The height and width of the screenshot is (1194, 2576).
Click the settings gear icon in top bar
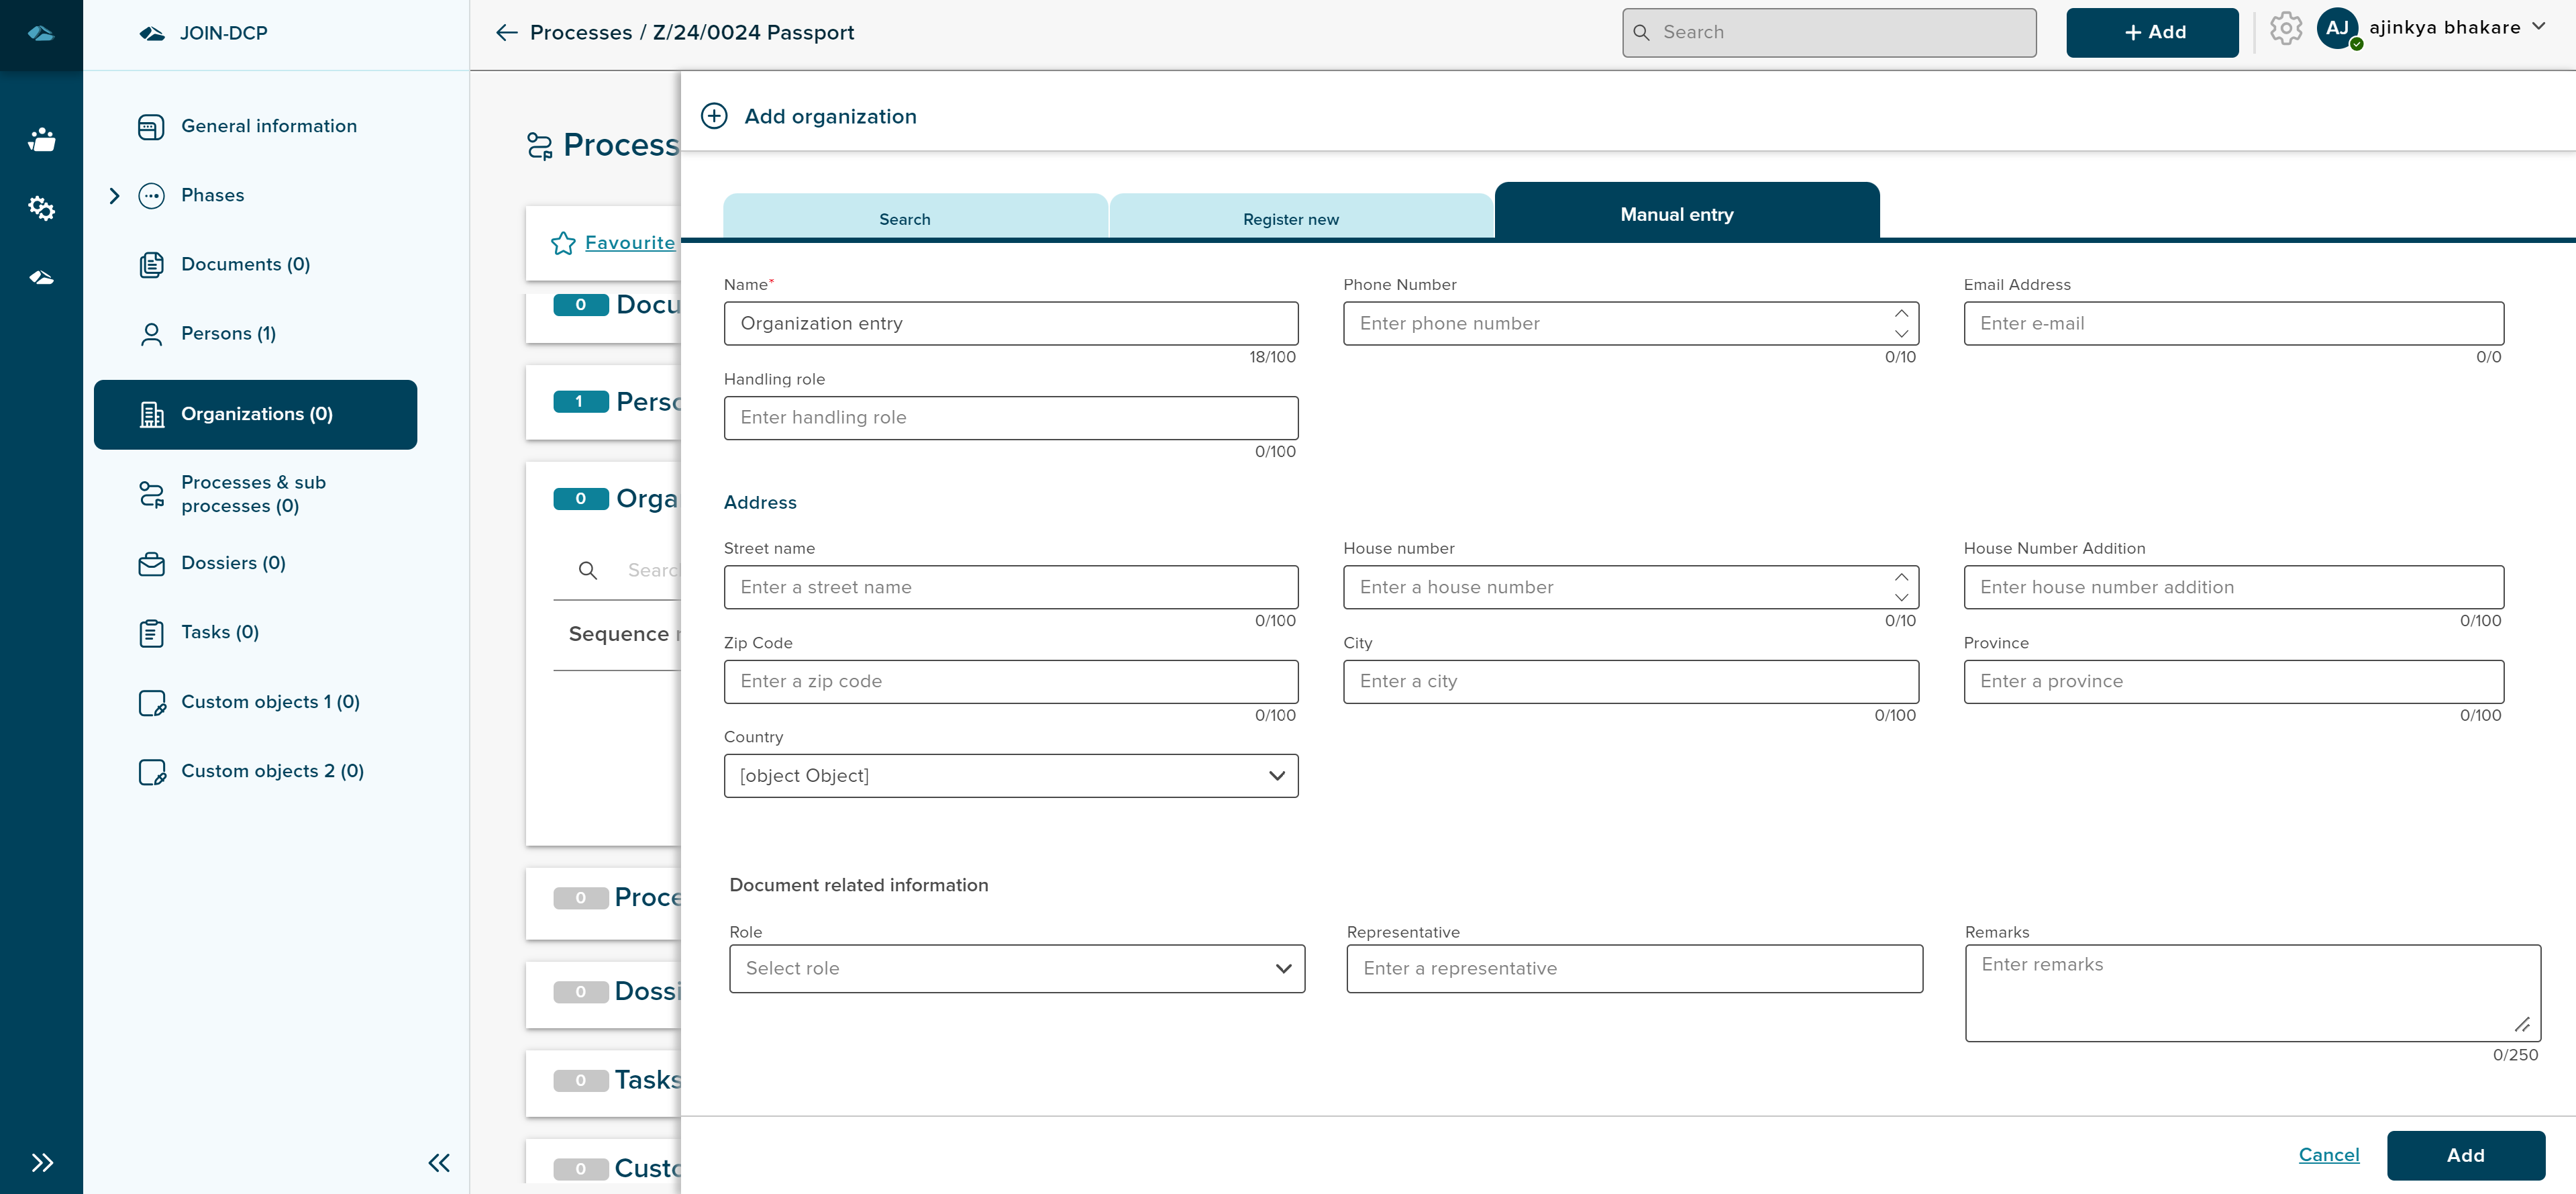(2285, 29)
